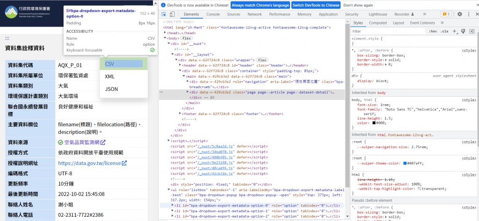Click the Styles Filter input field
The width and height of the screenshot is (479, 221).
[388, 31]
